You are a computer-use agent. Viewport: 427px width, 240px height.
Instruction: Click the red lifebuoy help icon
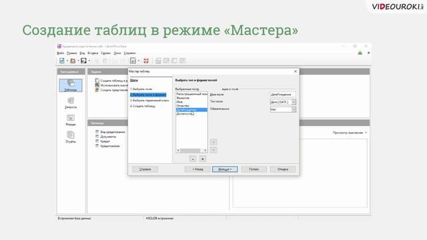point(146,61)
